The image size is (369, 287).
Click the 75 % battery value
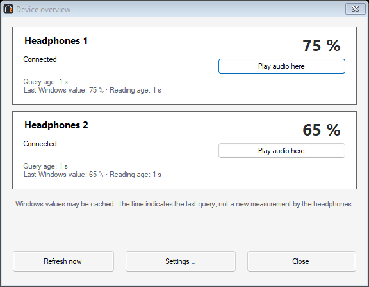321,45
